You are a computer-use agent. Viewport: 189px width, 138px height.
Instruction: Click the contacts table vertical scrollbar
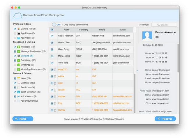click(x=135, y=93)
